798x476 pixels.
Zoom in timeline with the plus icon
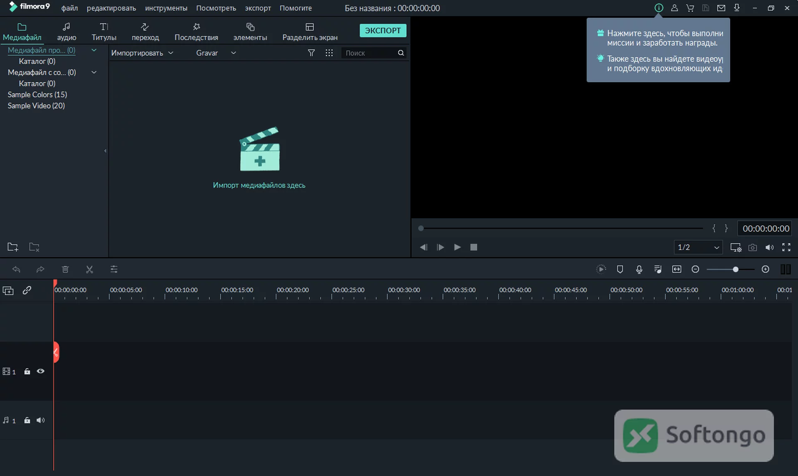tap(766, 269)
